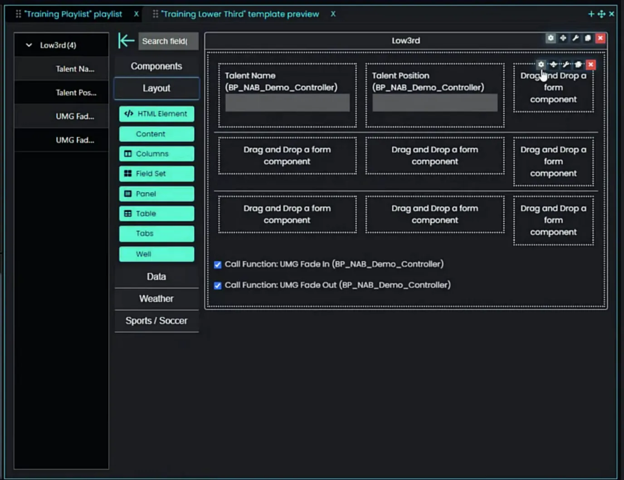Uncheck Call Function: UMG Fade In checkbox

pos(218,264)
